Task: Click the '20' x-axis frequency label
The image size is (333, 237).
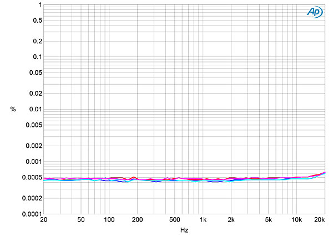Action: point(43,220)
